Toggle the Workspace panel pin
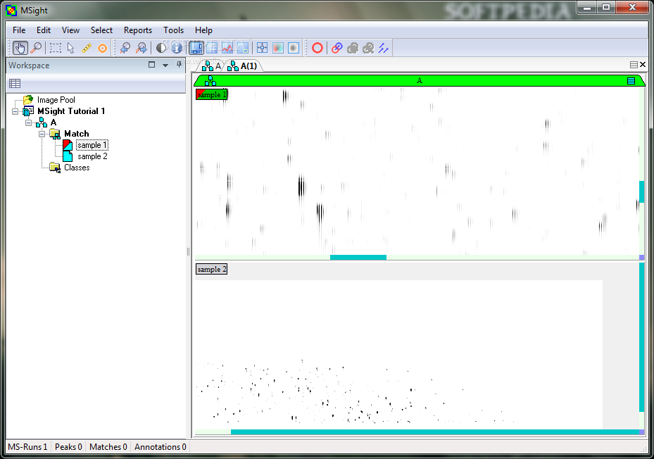The width and height of the screenshot is (654, 459). pos(179,65)
